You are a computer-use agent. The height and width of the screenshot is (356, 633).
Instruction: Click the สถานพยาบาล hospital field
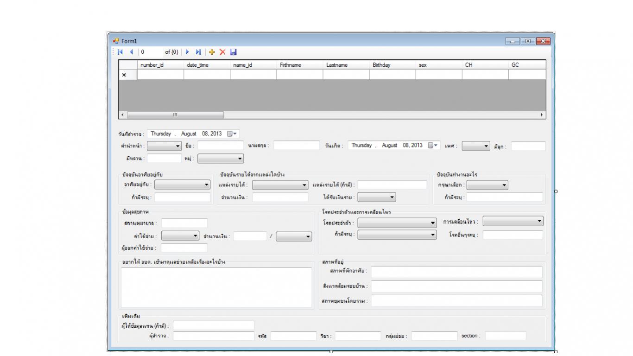coord(184,223)
